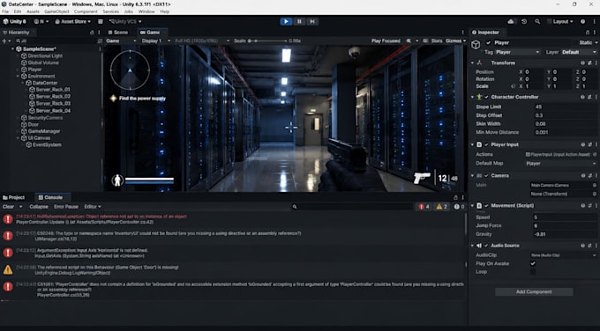
Task: Open the Assets menu
Action: (x=33, y=11)
